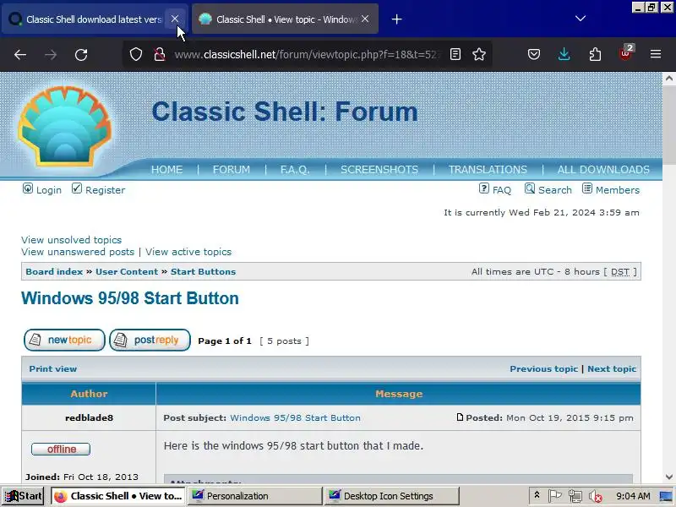Click the DST abbreviation
The width and height of the screenshot is (676, 507).
pos(620,271)
